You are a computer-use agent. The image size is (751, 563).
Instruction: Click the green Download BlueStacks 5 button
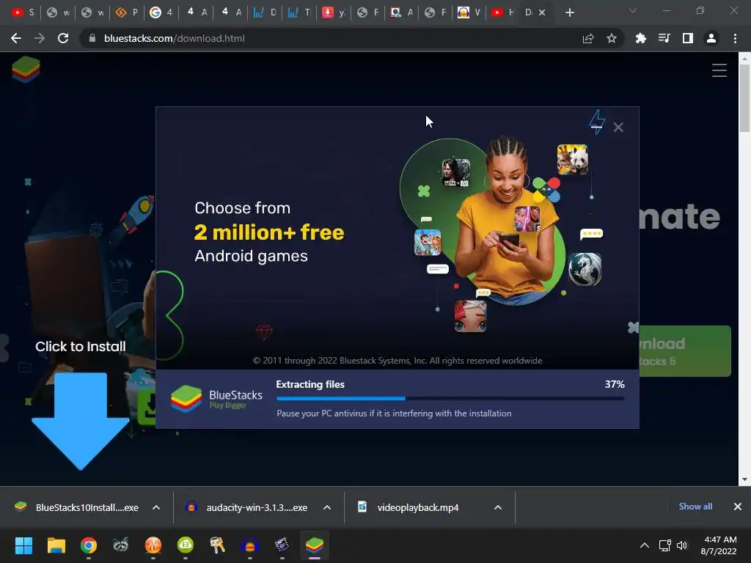point(685,351)
